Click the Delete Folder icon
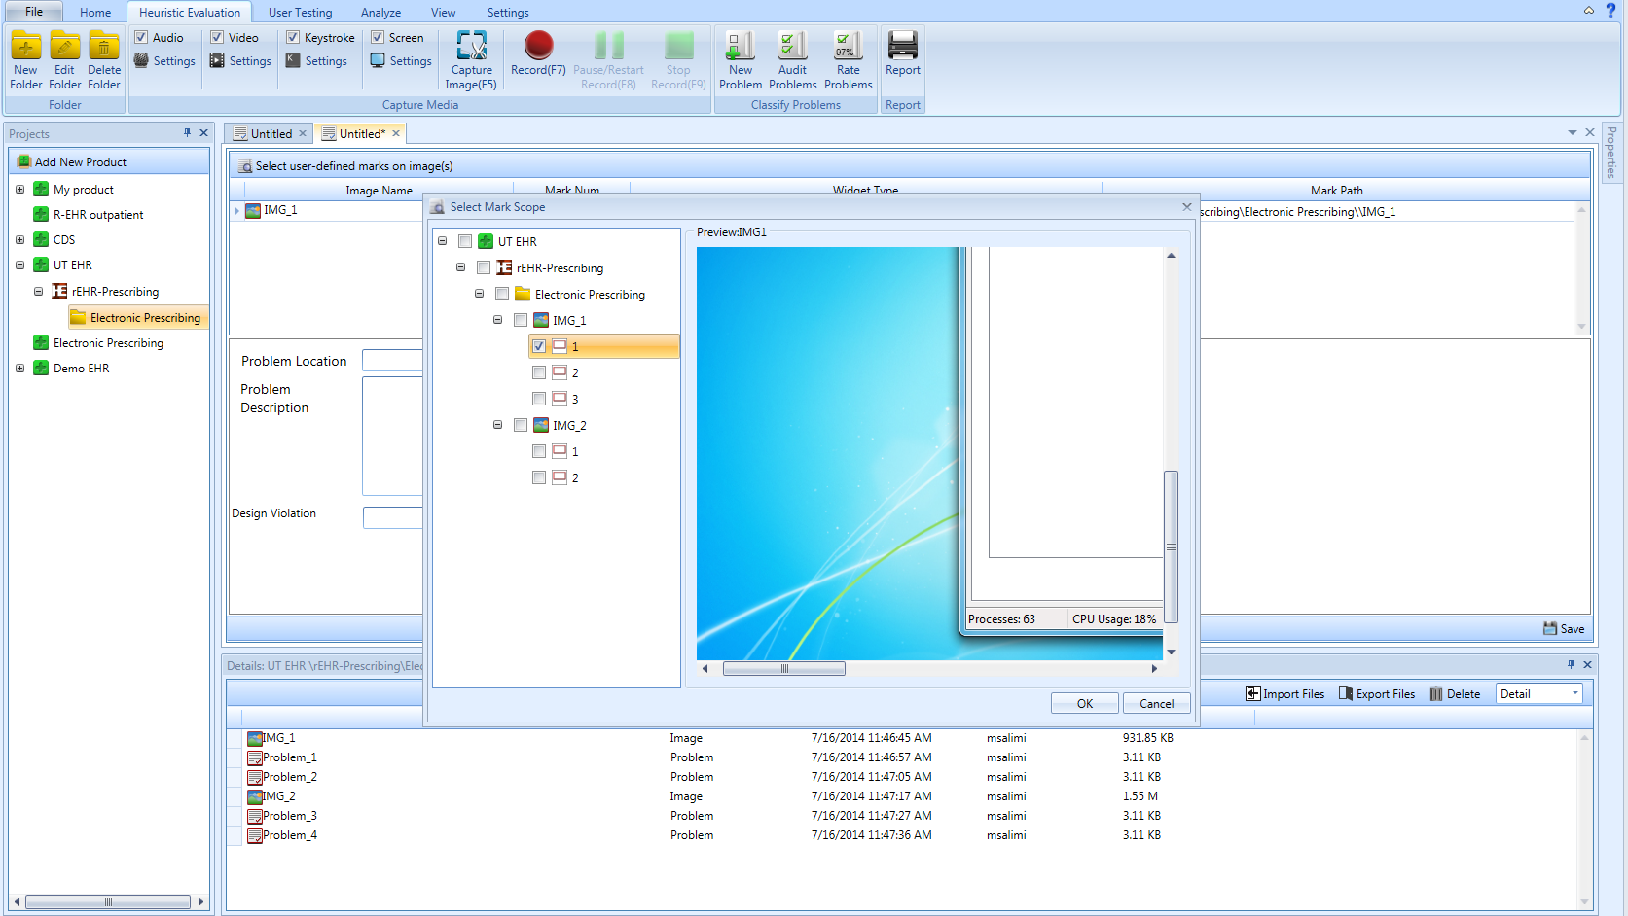This screenshot has width=1628, height=916. pyautogui.click(x=104, y=47)
